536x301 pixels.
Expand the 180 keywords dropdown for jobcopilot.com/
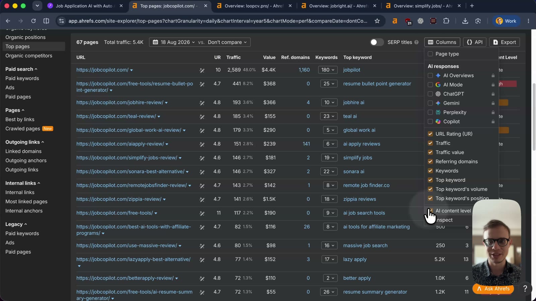tap(328, 70)
